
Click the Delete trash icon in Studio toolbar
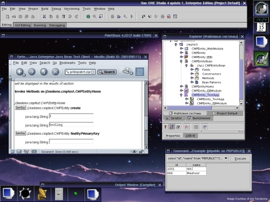[64, 17]
